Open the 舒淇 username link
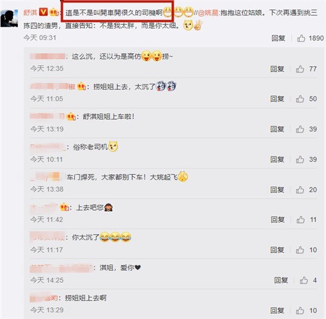 click(x=30, y=12)
